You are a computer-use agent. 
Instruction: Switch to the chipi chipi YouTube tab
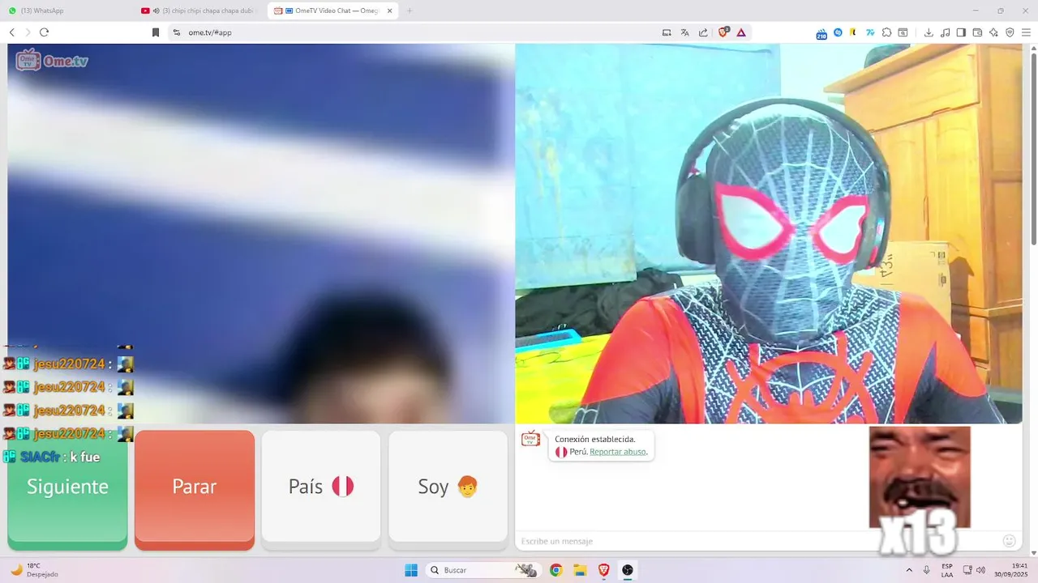199,11
